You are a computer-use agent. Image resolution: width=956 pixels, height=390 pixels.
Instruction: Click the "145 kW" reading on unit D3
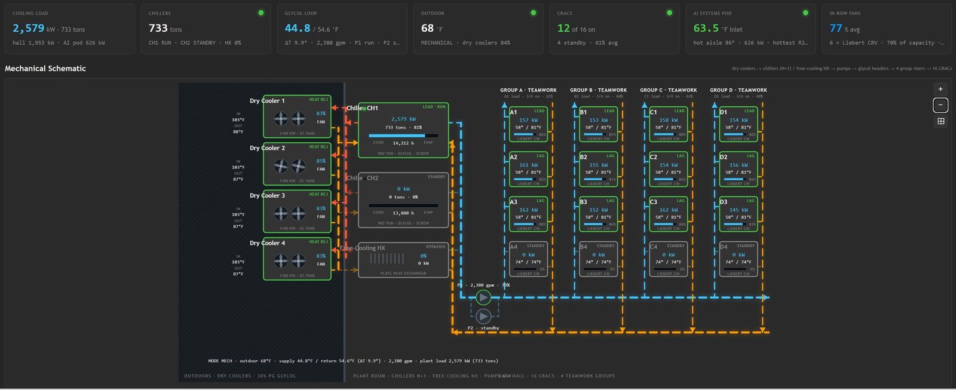click(739, 210)
